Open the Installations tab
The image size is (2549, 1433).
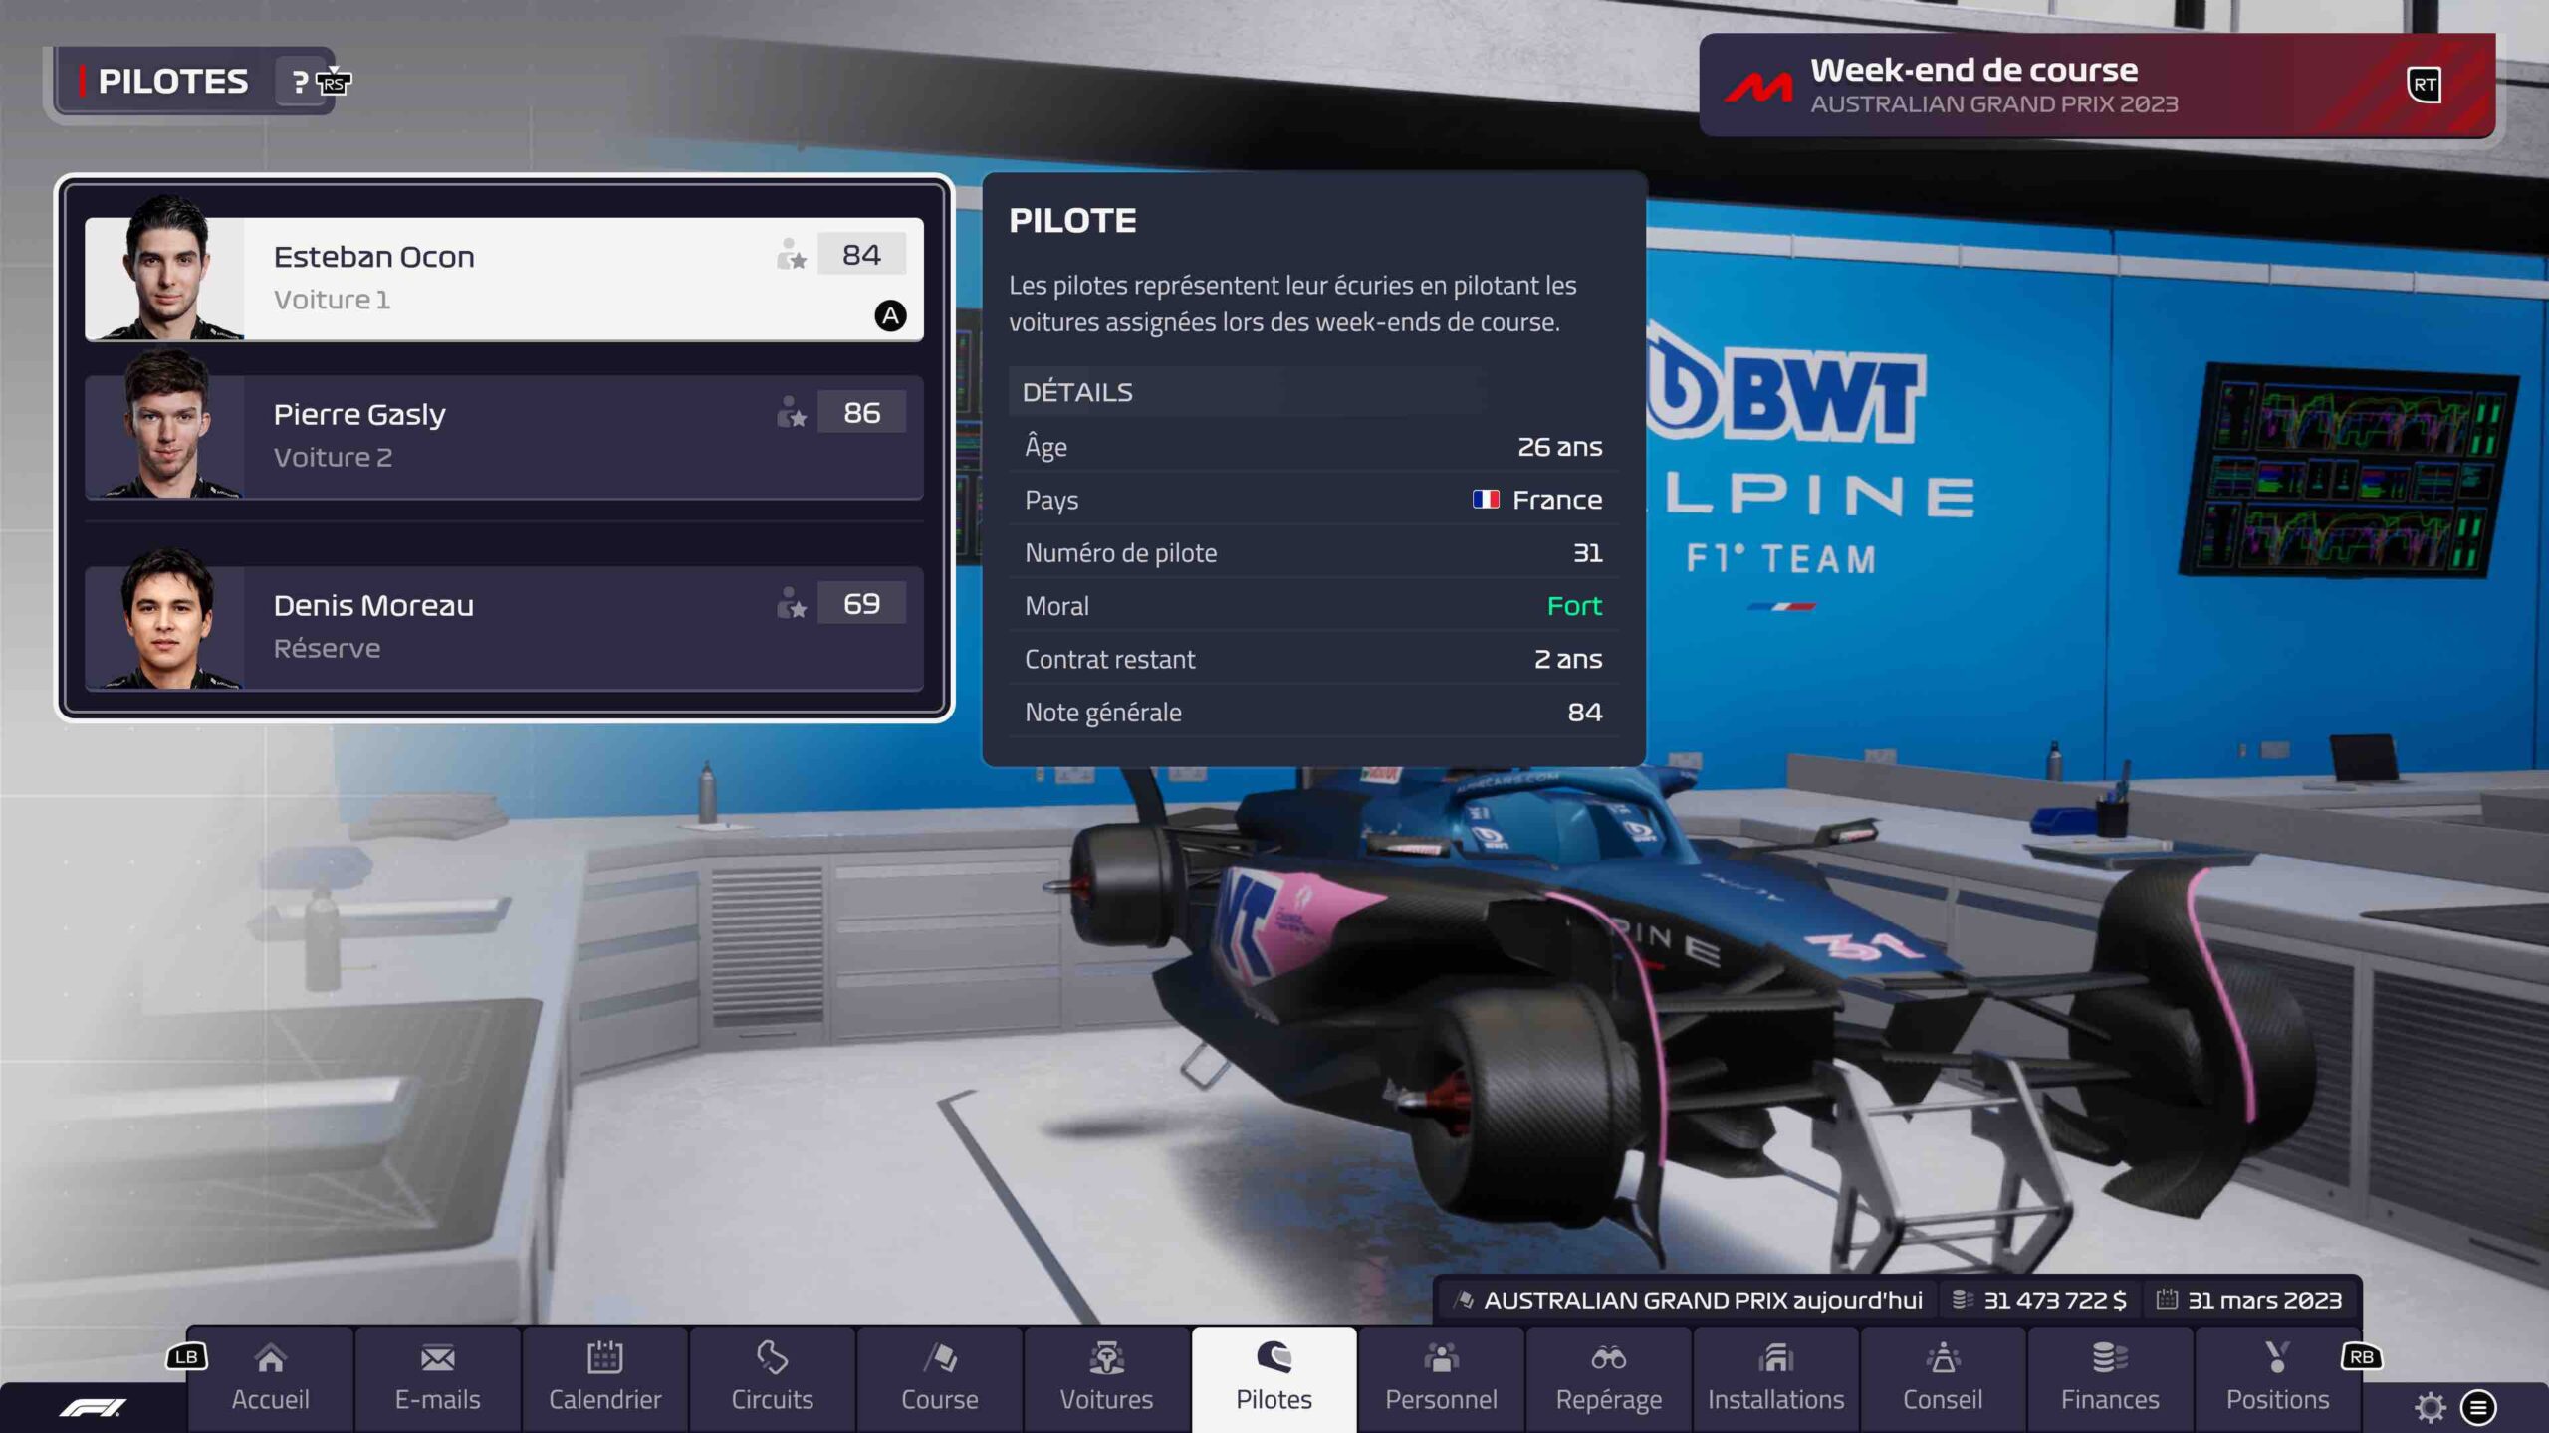click(x=1775, y=1378)
